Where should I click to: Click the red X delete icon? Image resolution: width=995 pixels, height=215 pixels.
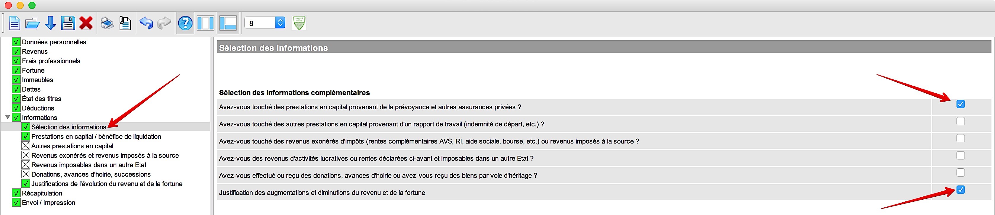point(86,23)
